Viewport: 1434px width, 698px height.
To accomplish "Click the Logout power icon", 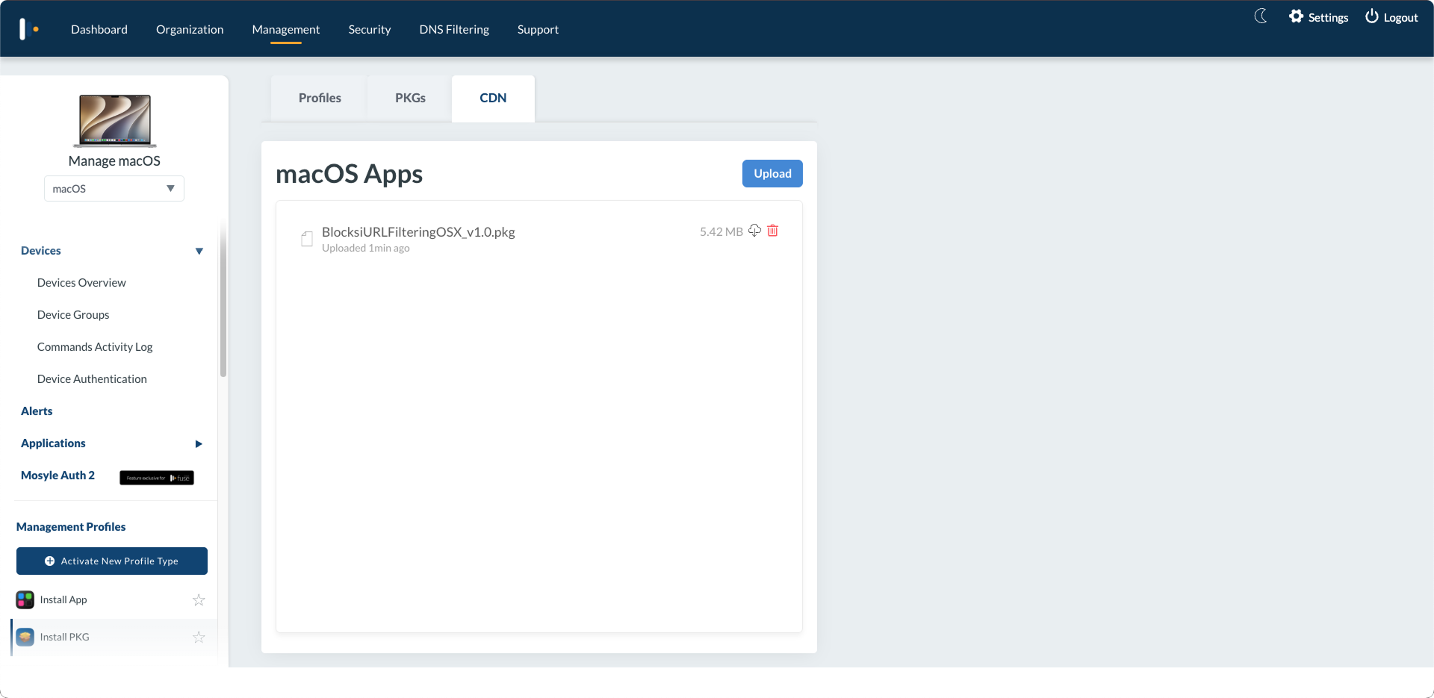I will pyautogui.click(x=1372, y=16).
